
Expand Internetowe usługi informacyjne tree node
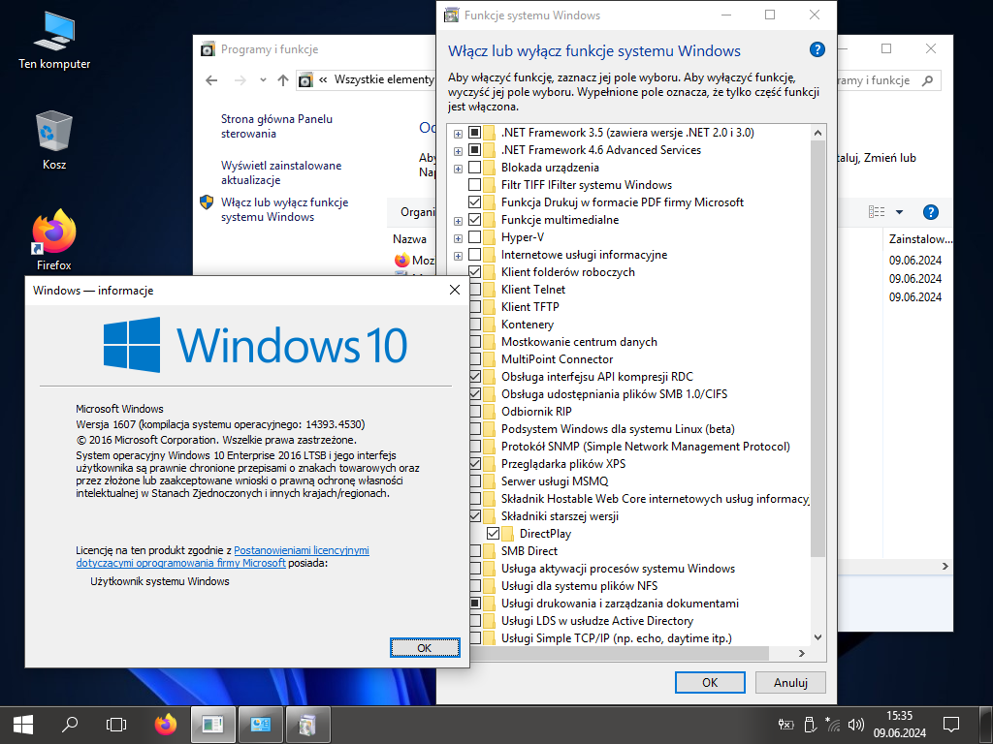tap(458, 255)
